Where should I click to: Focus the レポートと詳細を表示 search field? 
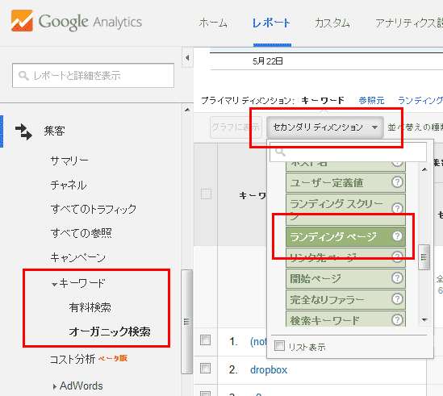tap(94, 76)
